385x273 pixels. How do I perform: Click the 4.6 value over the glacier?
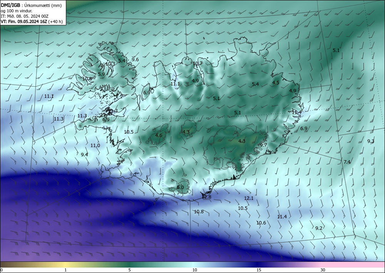(159, 135)
